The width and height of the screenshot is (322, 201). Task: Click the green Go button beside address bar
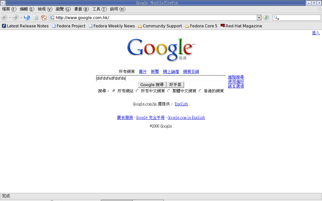click(x=266, y=18)
